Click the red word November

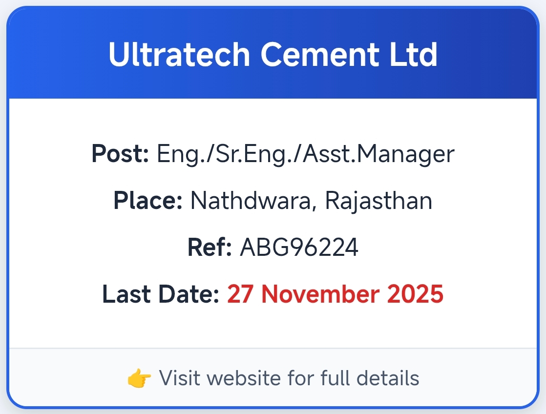pyautogui.click(x=323, y=294)
